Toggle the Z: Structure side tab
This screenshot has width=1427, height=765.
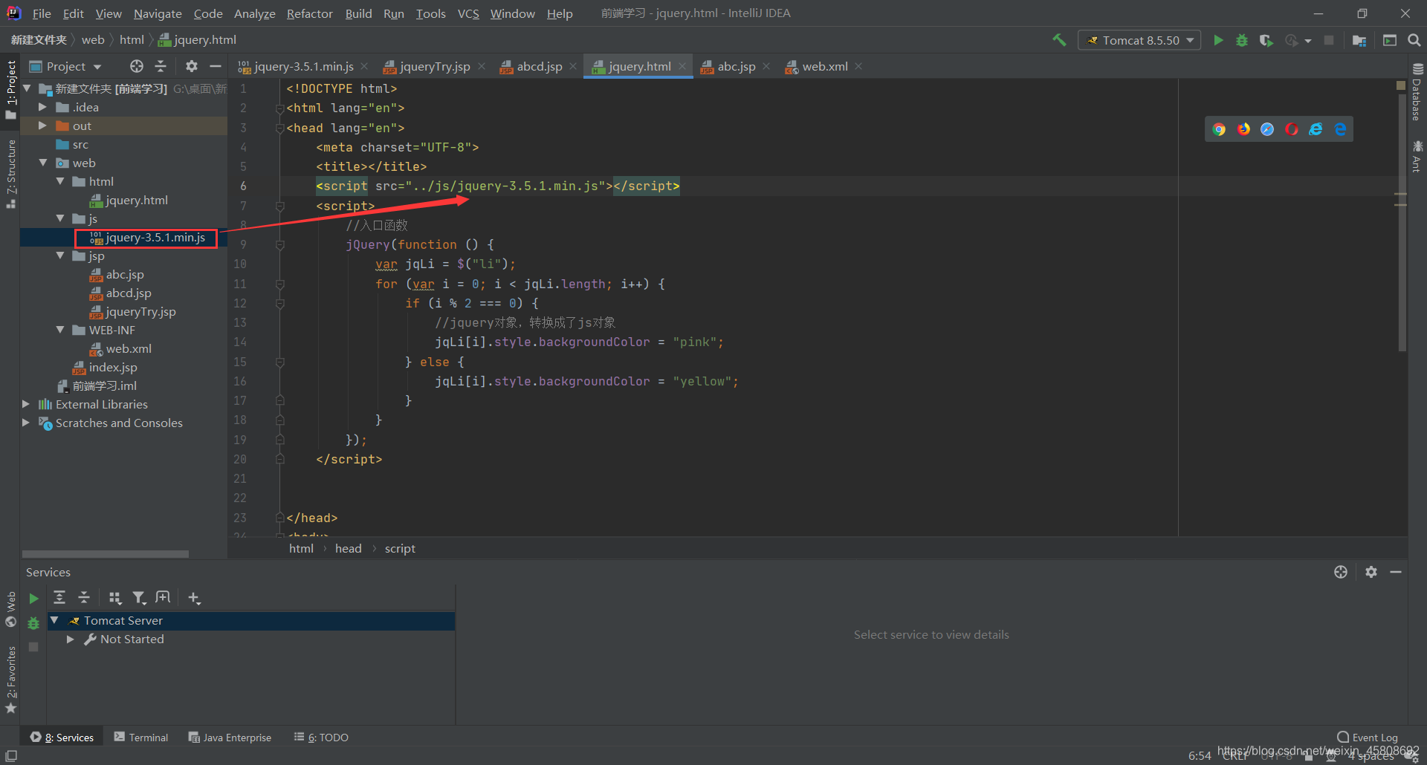coord(10,174)
